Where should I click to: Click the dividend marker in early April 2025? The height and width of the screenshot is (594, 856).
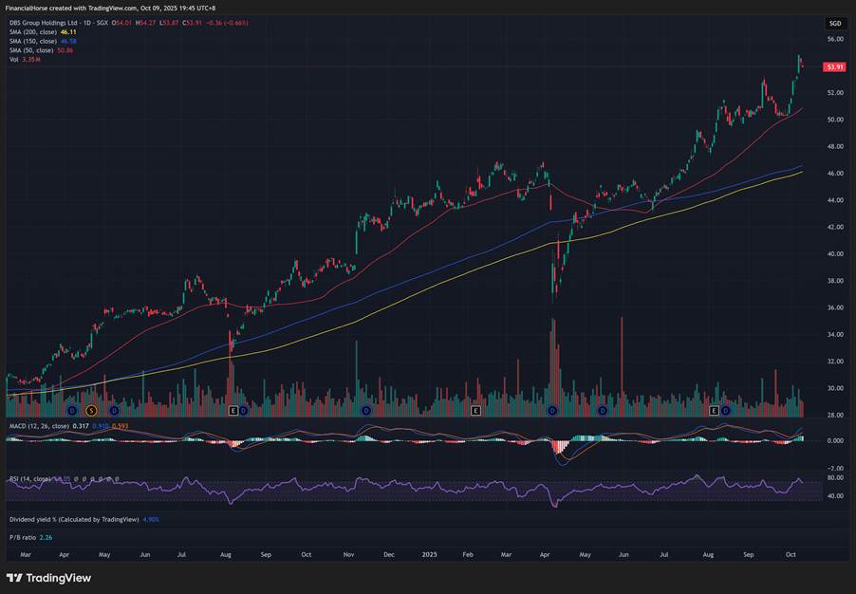[x=551, y=410]
